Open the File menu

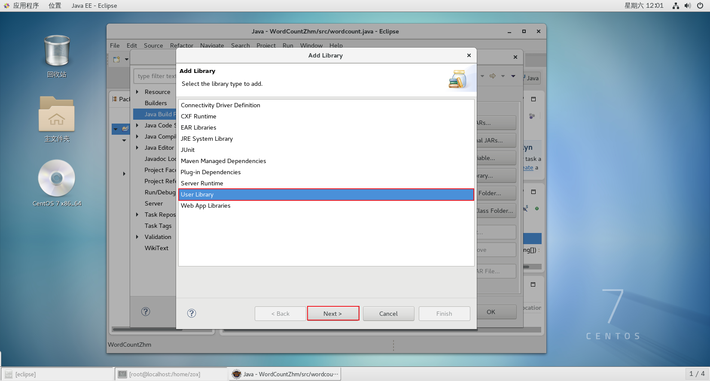pyautogui.click(x=115, y=45)
